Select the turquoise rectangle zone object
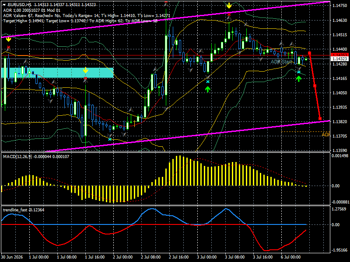 tap(57, 72)
